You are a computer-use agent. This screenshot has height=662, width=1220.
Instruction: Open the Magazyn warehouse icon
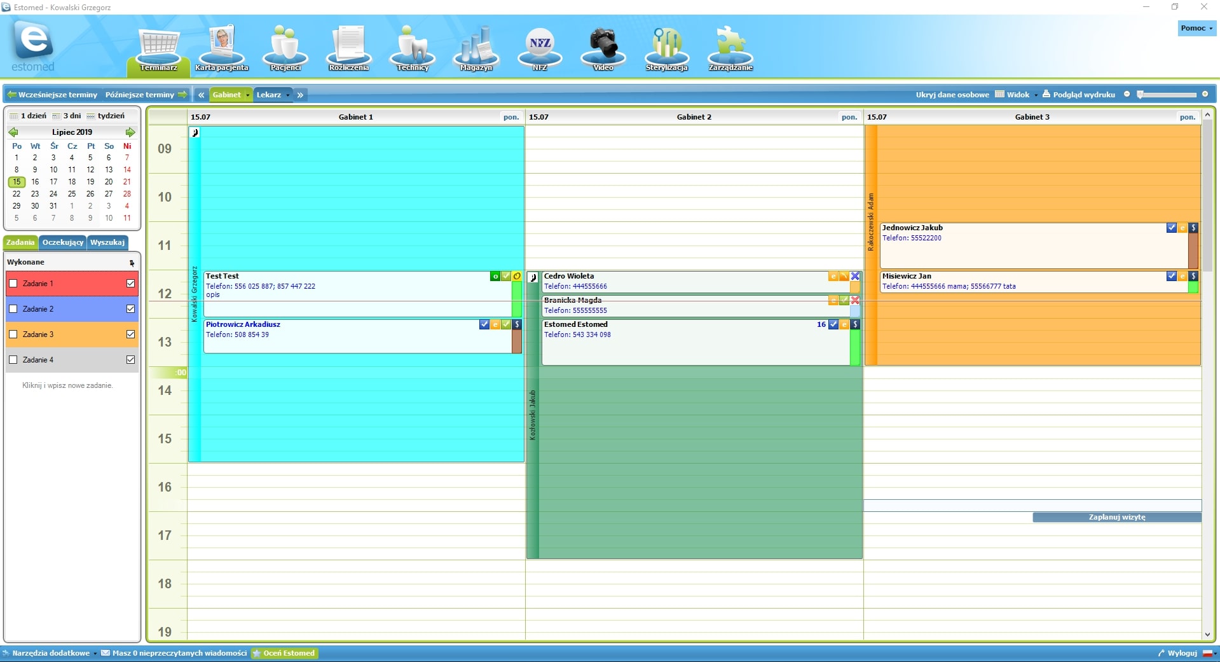[476, 48]
